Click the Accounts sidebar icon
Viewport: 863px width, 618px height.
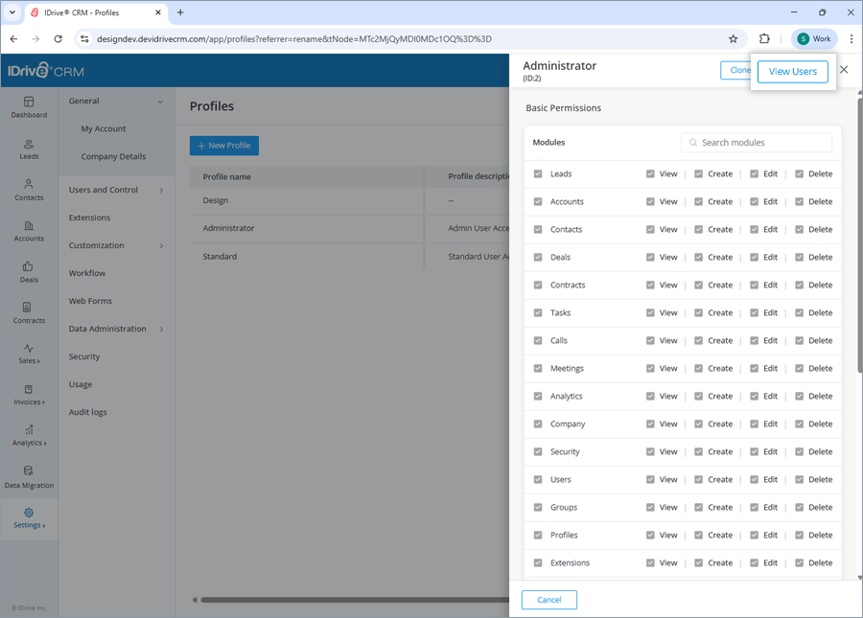tap(29, 232)
